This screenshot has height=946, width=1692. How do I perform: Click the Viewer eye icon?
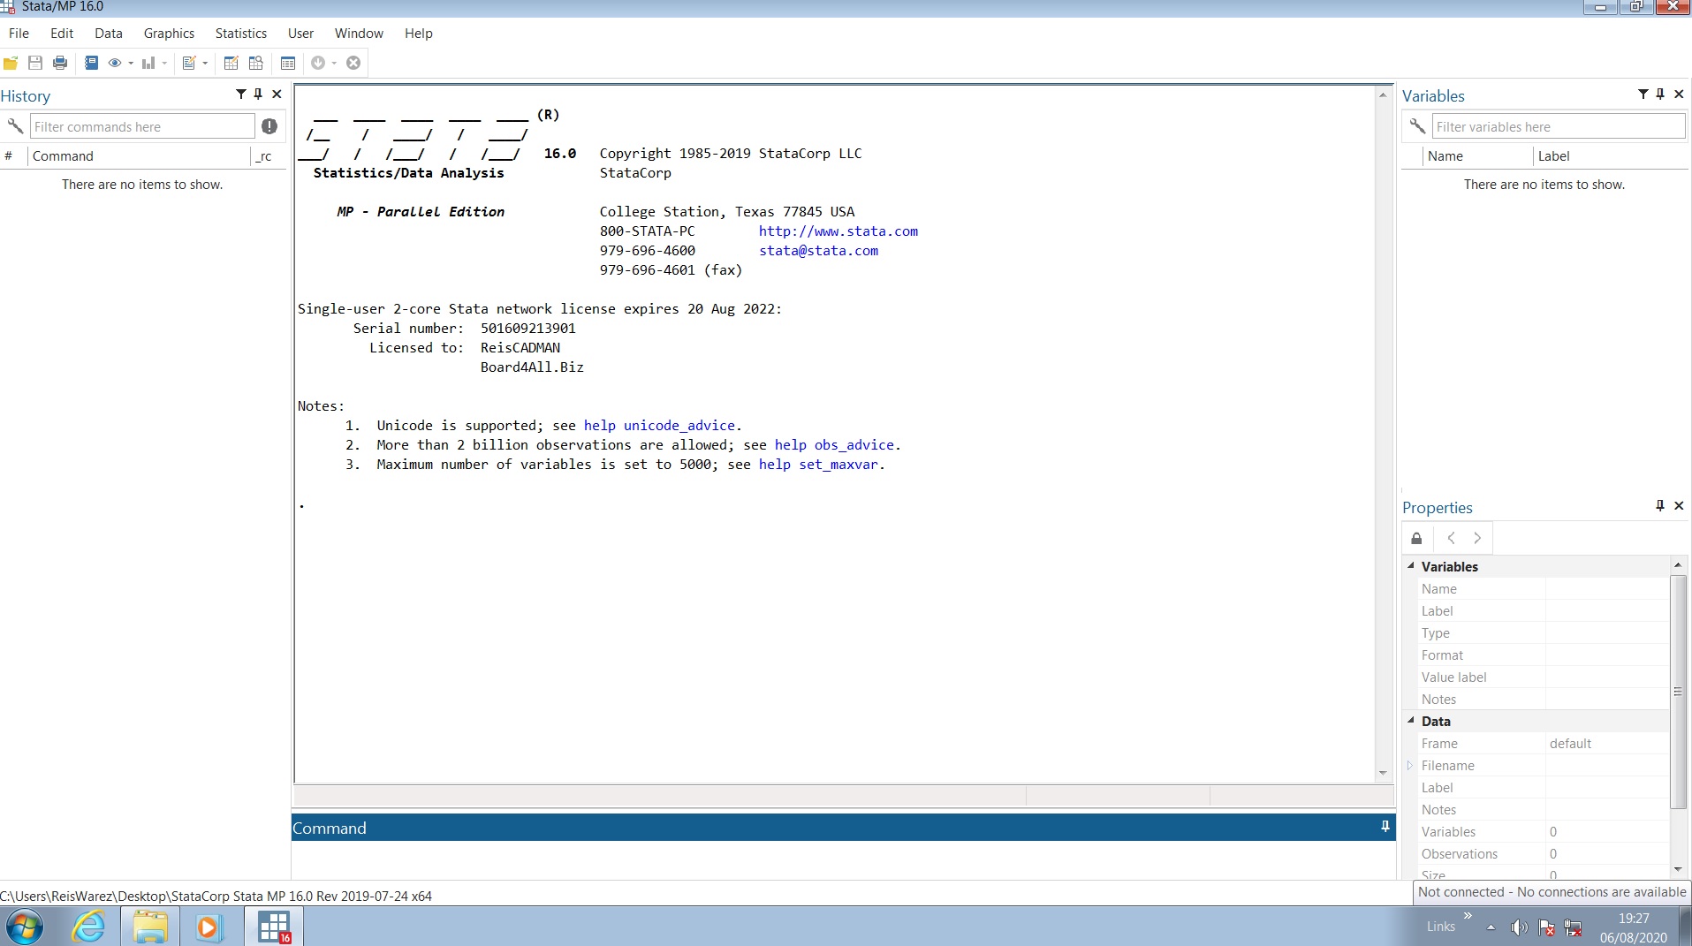click(115, 63)
